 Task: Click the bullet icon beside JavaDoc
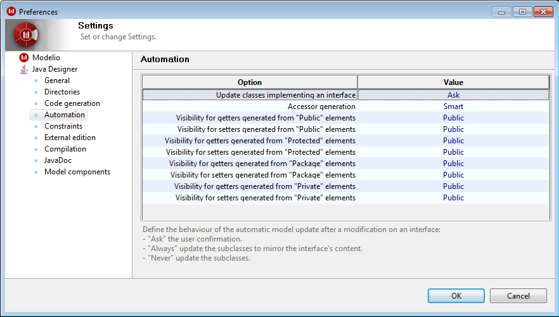point(36,161)
